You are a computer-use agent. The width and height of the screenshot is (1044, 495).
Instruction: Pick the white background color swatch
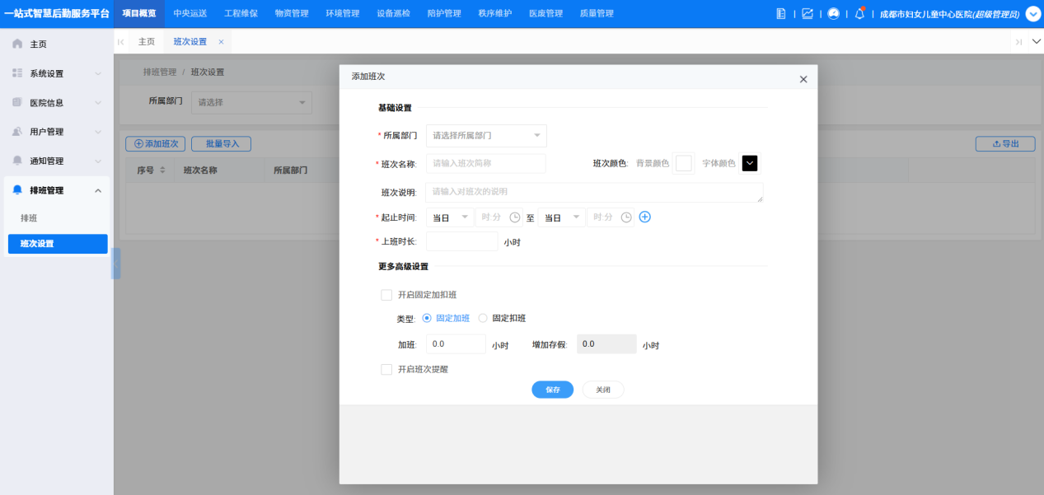683,163
